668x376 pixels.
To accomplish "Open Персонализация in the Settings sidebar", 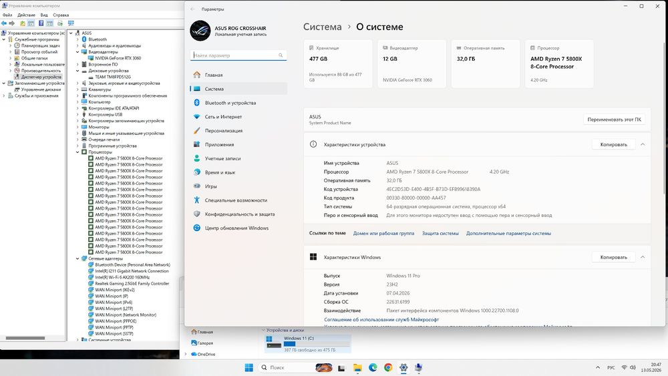I will coord(238,131).
